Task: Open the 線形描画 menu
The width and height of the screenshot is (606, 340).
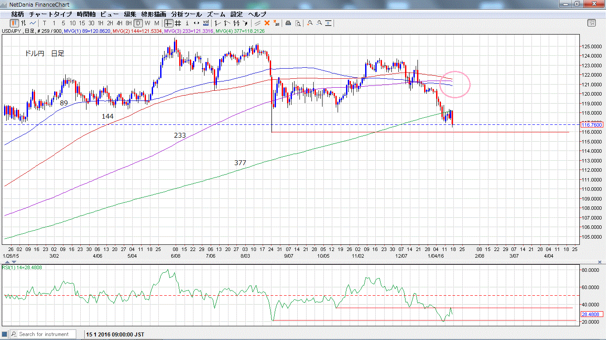Action: [154, 14]
